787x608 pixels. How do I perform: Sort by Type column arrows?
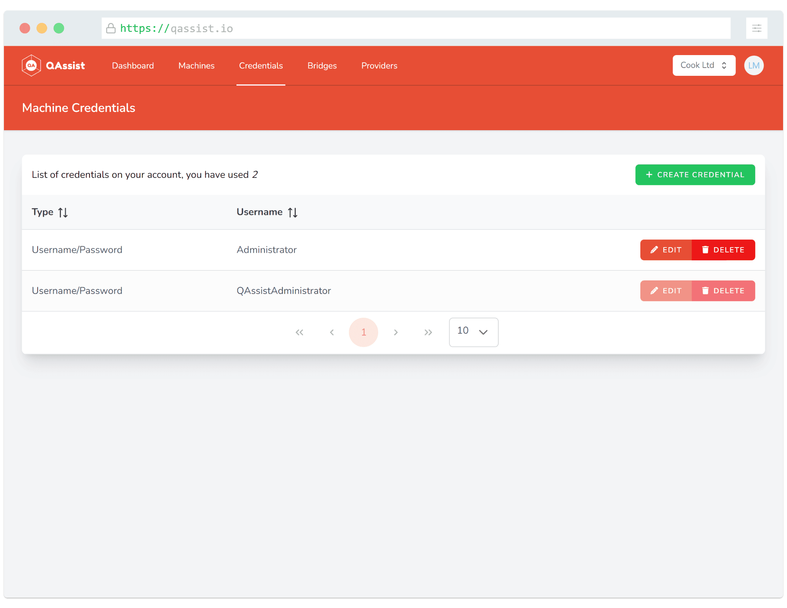click(x=63, y=212)
